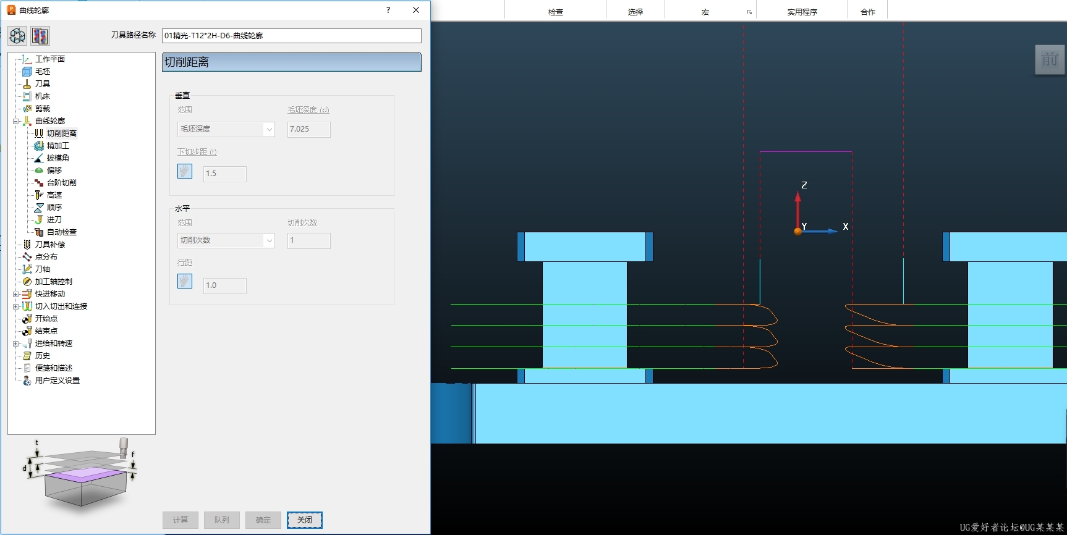
Task: Open the 刀轴 tool axis icon
Action: coord(27,269)
